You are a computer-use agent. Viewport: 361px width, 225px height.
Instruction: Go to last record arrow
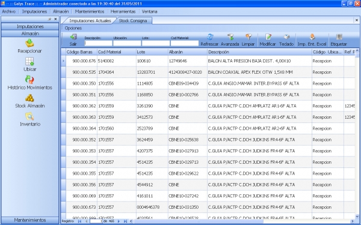coord(125,221)
